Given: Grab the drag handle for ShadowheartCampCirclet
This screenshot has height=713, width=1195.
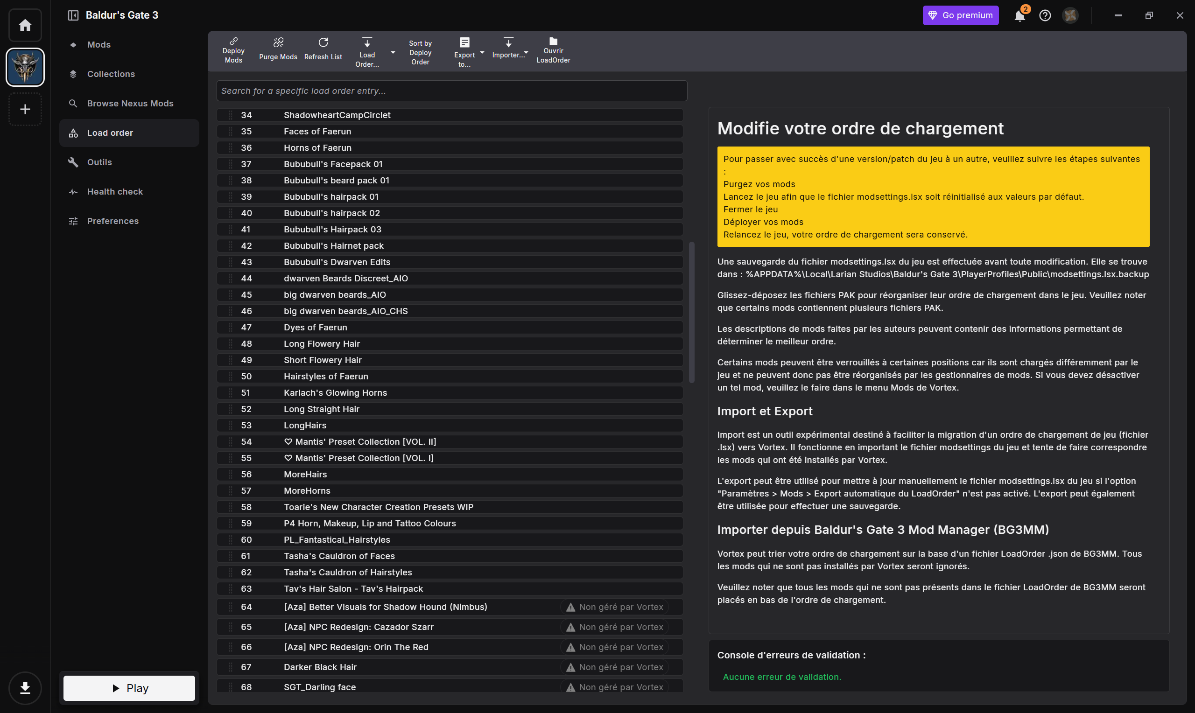Looking at the screenshot, I should pyautogui.click(x=230, y=115).
